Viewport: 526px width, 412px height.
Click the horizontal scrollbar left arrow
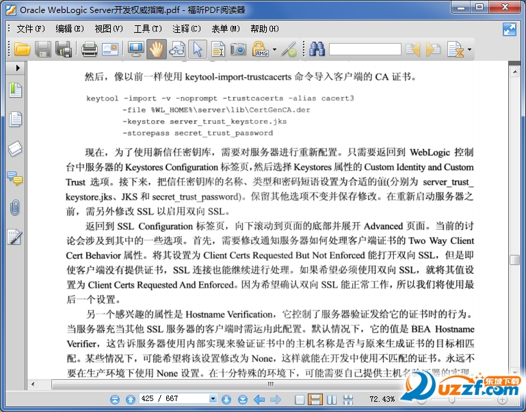[33, 384]
